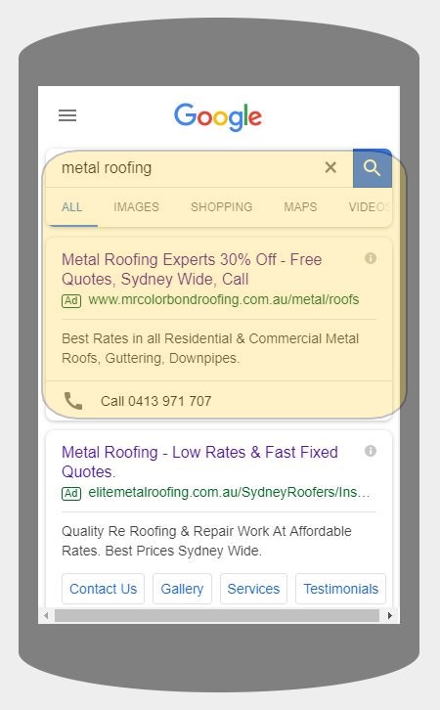Image resolution: width=440 pixels, height=710 pixels.
Task: Switch to the MAPS tab
Action: [x=300, y=207]
